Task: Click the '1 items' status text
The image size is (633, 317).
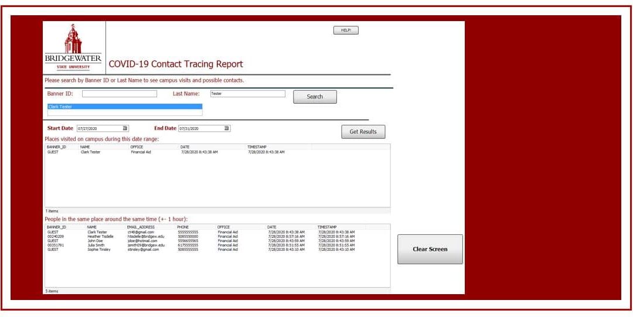Action: pos(51,211)
